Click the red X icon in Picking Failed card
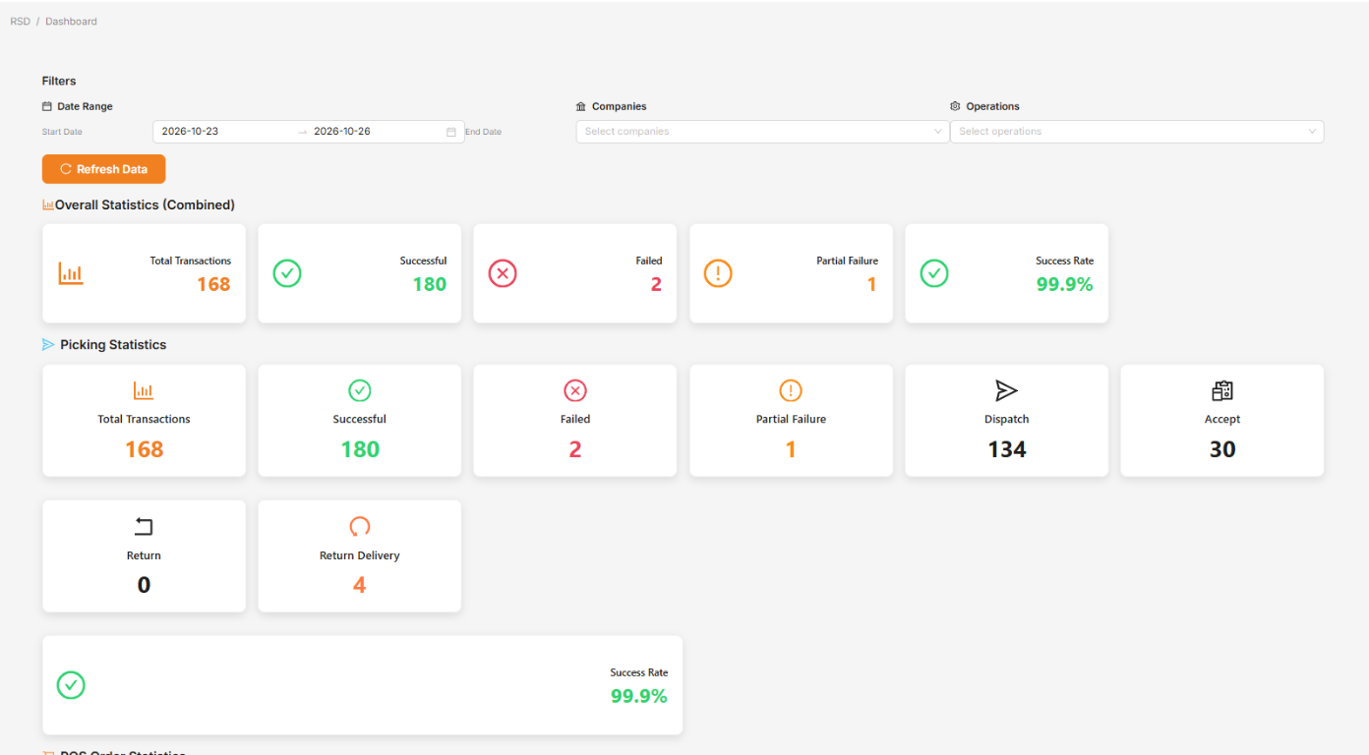The height and width of the screenshot is (755, 1369). click(575, 391)
